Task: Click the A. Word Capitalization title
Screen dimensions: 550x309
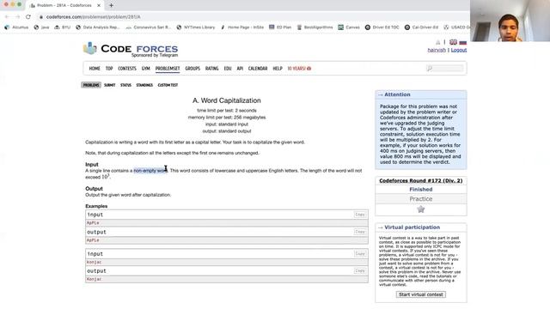Action: [227, 100]
